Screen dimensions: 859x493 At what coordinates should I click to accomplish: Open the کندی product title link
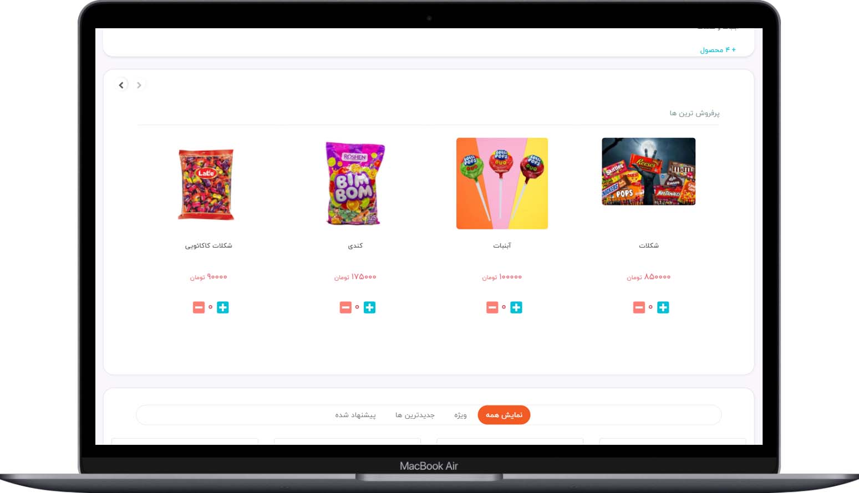tap(355, 245)
